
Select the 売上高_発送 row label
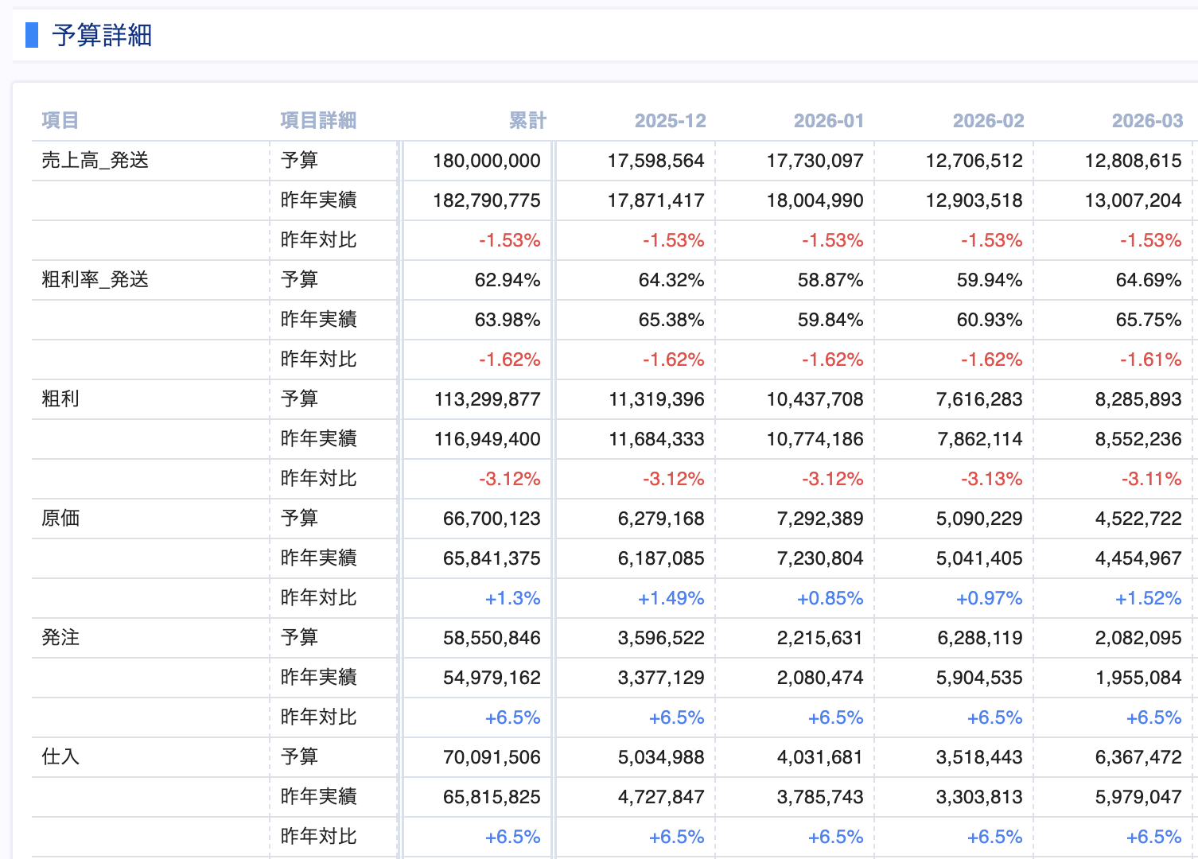95,161
